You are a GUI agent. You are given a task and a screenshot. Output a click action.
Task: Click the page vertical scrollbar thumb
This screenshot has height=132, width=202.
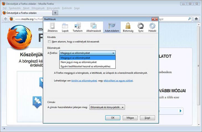[199, 66]
